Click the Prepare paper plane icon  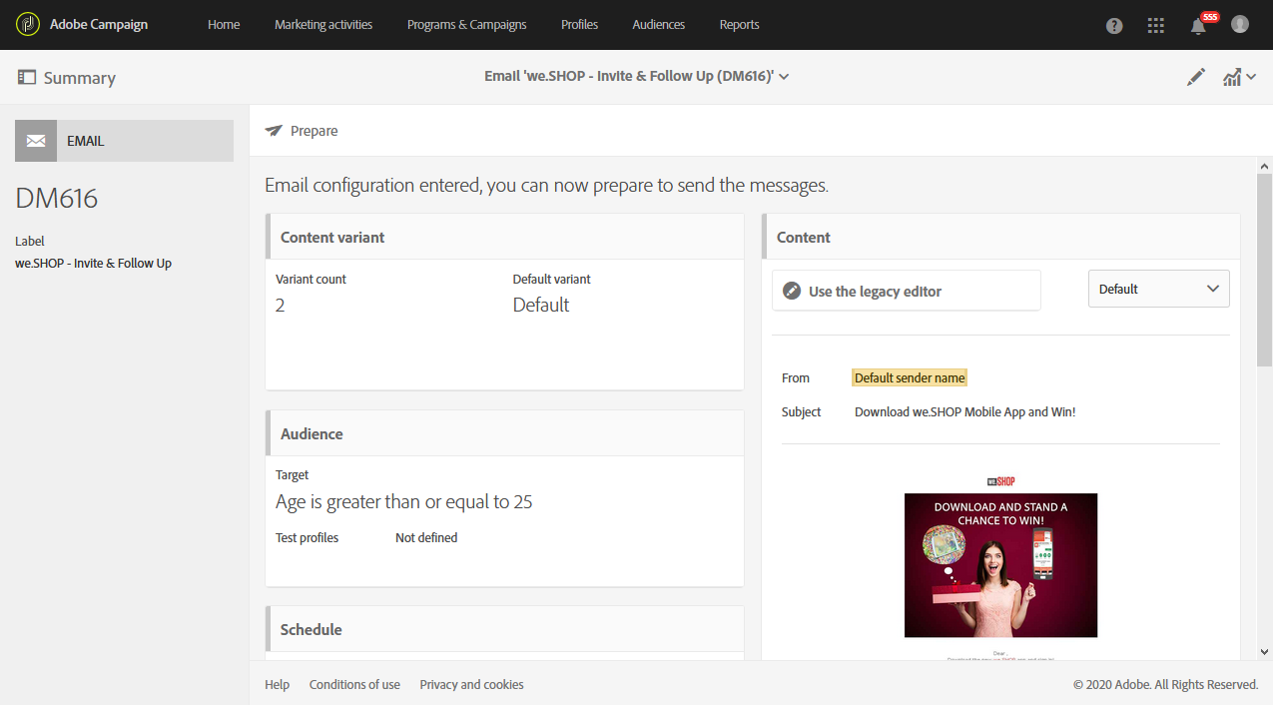274,131
